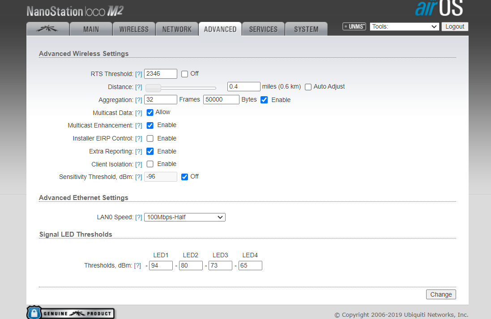Image resolution: width=491 pixels, height=319 pixels.
Task: Show help for Aggregation
Action: pyautogui.click(x=139, y=100)
